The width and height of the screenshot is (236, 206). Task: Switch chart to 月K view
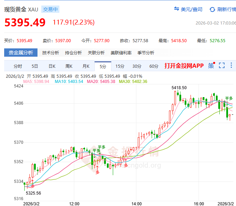click(x=86, y=66)
